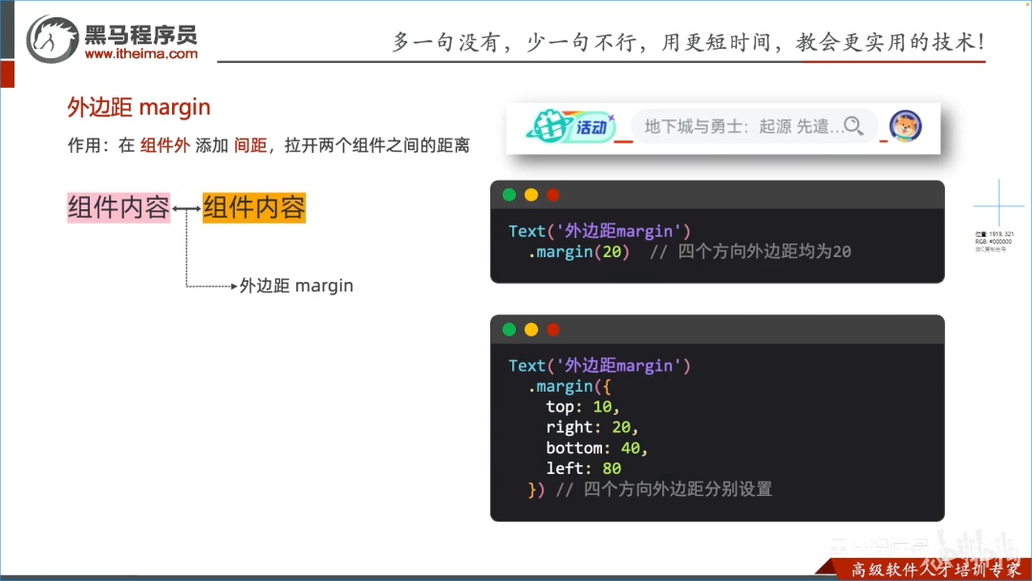The height and width of the screenshot is (581, 1032).
Task: Click the blue crosshair color picker cursor
Action: [x=1000, y=205]
